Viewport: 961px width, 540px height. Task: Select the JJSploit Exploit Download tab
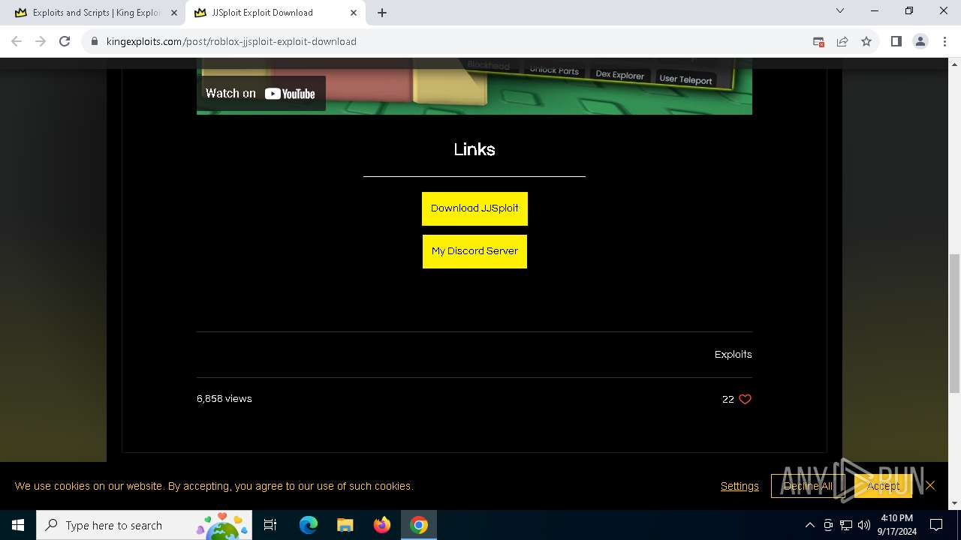pyautogui.click(x=275, y=13)
